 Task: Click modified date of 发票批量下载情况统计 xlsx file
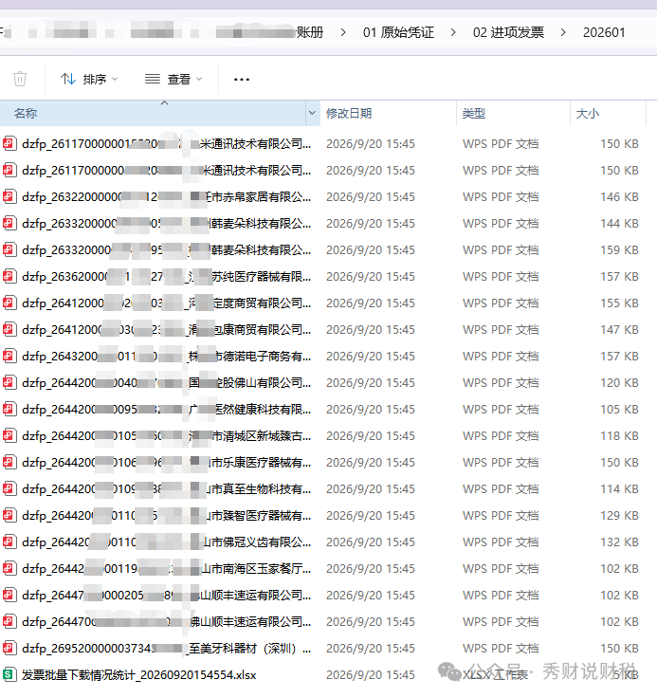[371, 675]
